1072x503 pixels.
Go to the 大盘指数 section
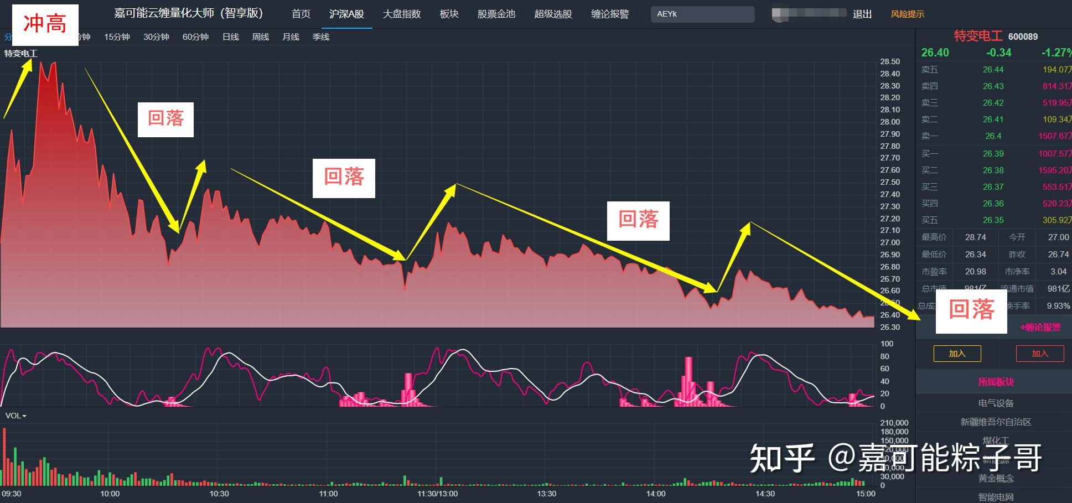pos(402,14)
